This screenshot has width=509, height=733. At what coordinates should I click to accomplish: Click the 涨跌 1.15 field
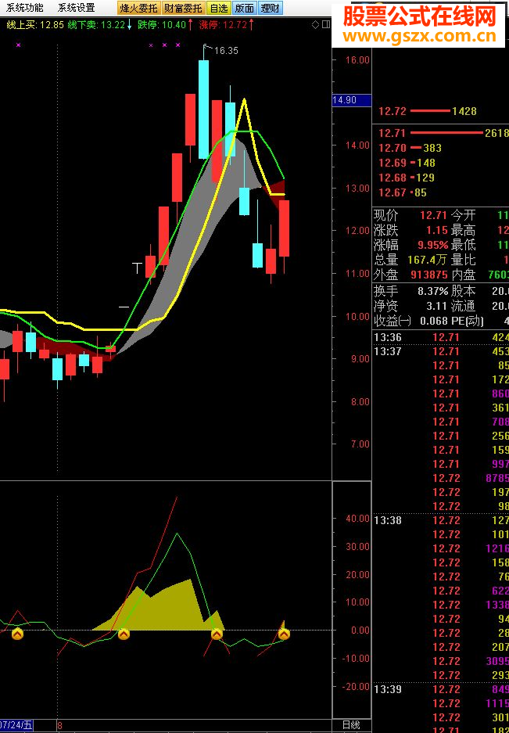tap(410, 230)
